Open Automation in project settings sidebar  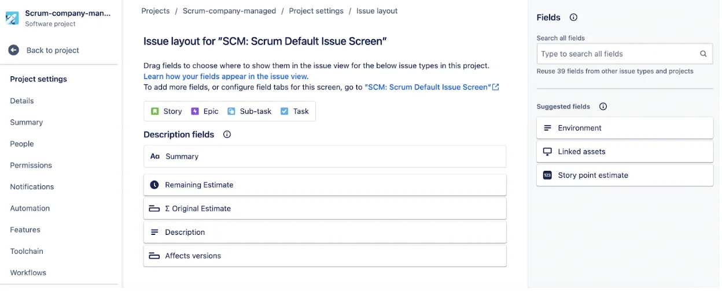coord(30,208)
